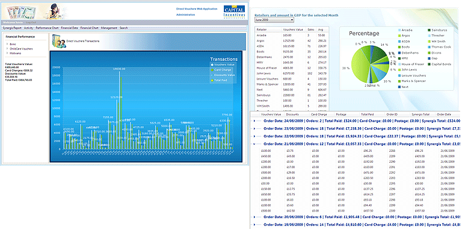Open the Performance Chart menu item
The image size is (462, 229).
pyautogui.click(x=47, y=28)
